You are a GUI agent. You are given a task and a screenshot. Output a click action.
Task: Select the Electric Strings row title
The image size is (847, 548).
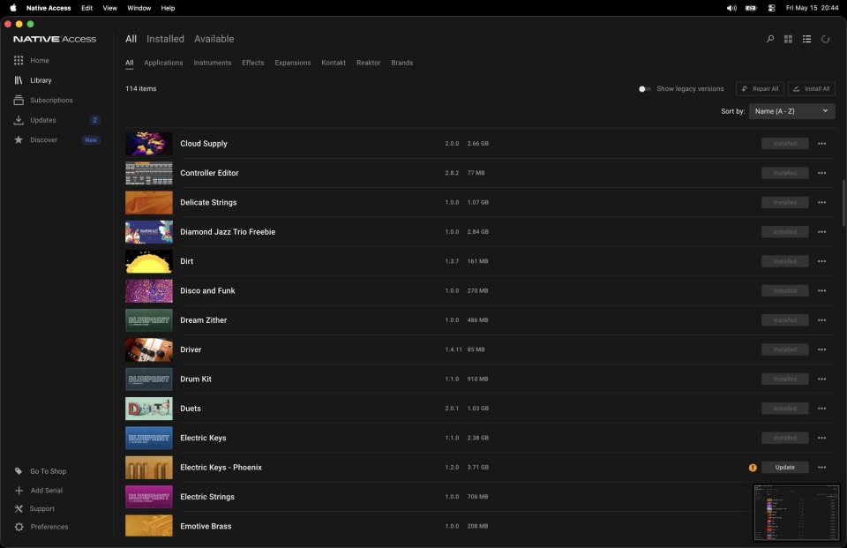pos(207,497)
